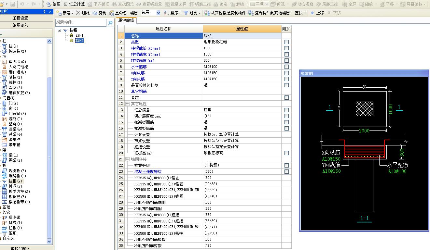Click the 其它钢筋 property link
This screenshot has width=430, height=250.
(x=139, y=92)
